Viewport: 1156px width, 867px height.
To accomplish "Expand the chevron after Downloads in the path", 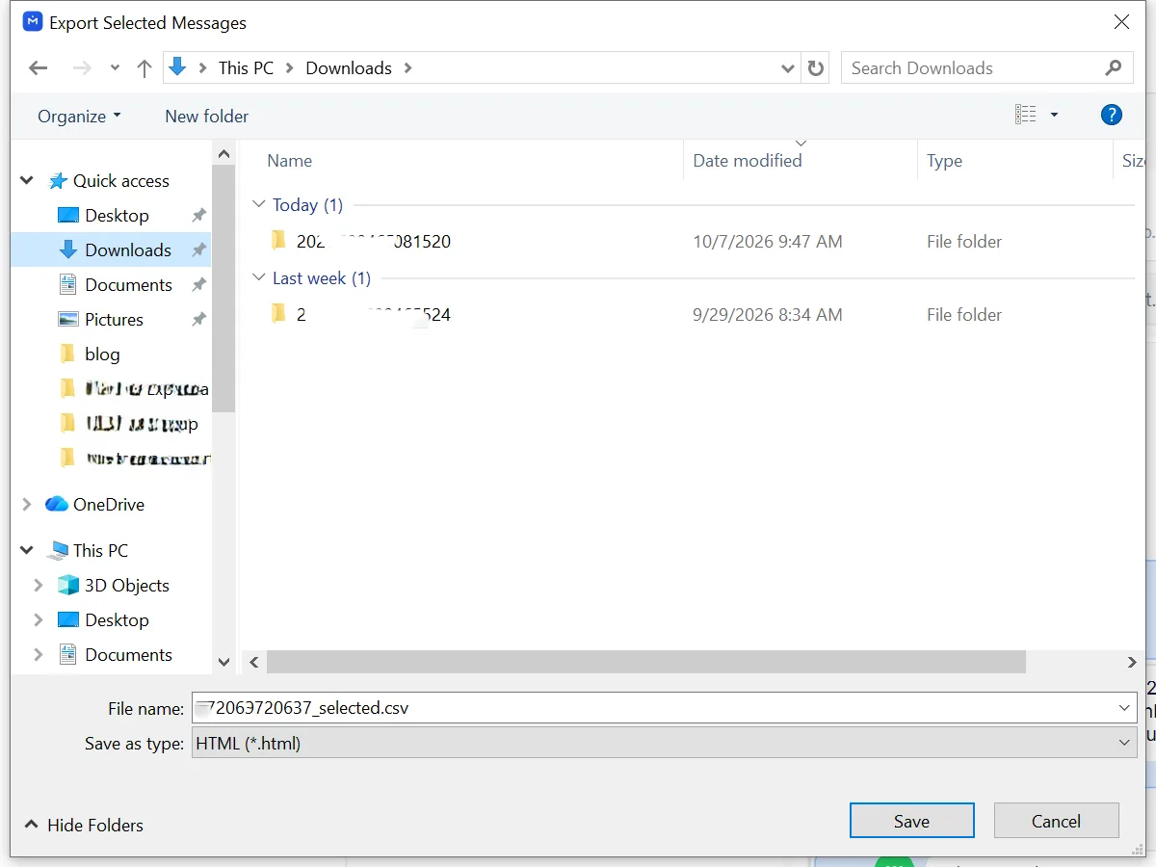I will [407, 68].
